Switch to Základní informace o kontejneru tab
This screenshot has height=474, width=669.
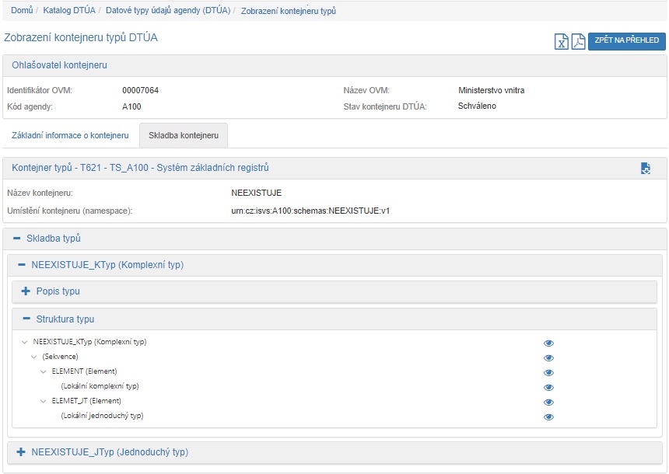tap(70, 135)
